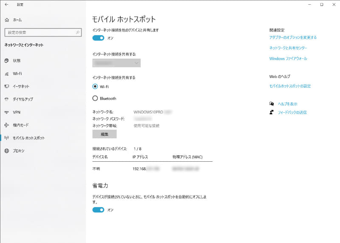Open the shared connection dropdown
This screenshot has height=243, width=340.
tap(116, 63)
